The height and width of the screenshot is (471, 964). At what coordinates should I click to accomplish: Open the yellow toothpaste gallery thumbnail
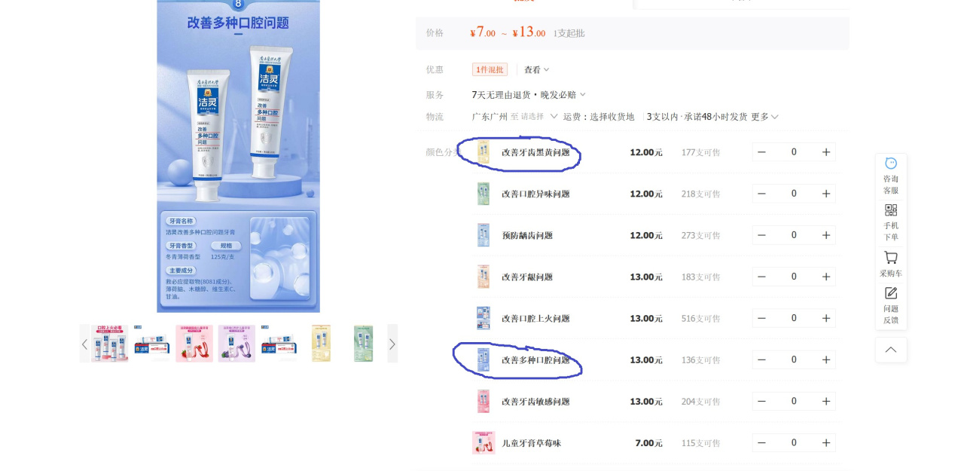[x=322, y=344]
